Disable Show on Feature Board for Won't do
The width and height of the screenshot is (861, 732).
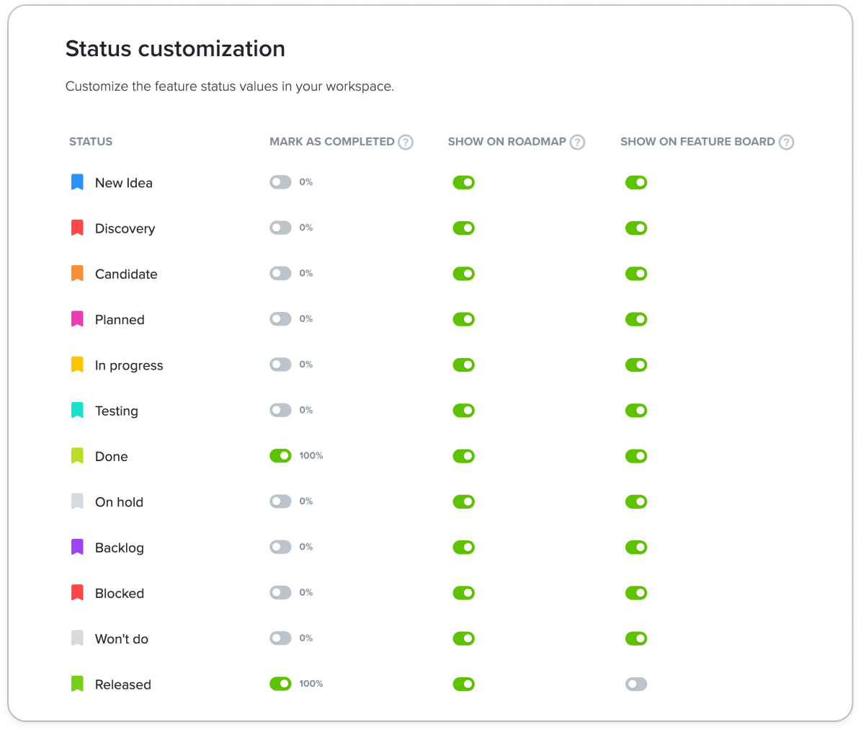coord(636,638)
